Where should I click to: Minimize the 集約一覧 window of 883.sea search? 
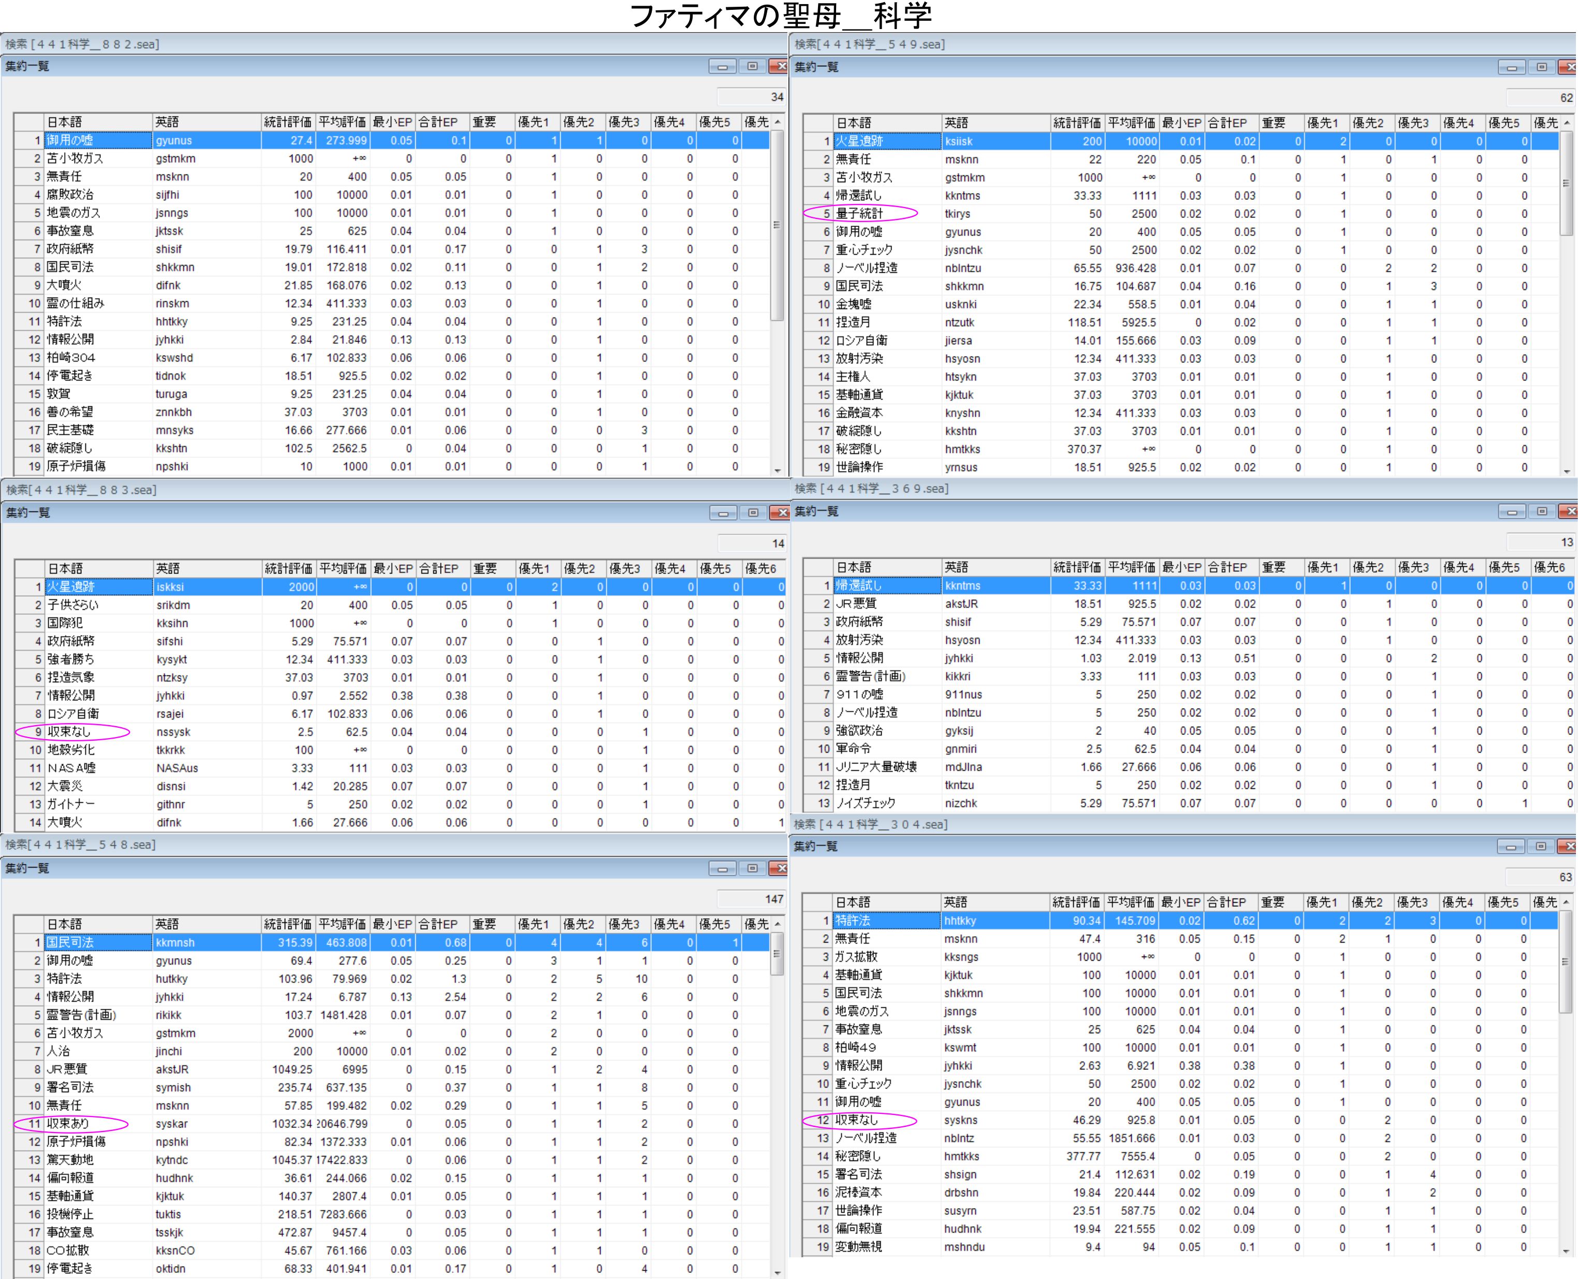tap(722, 513)
